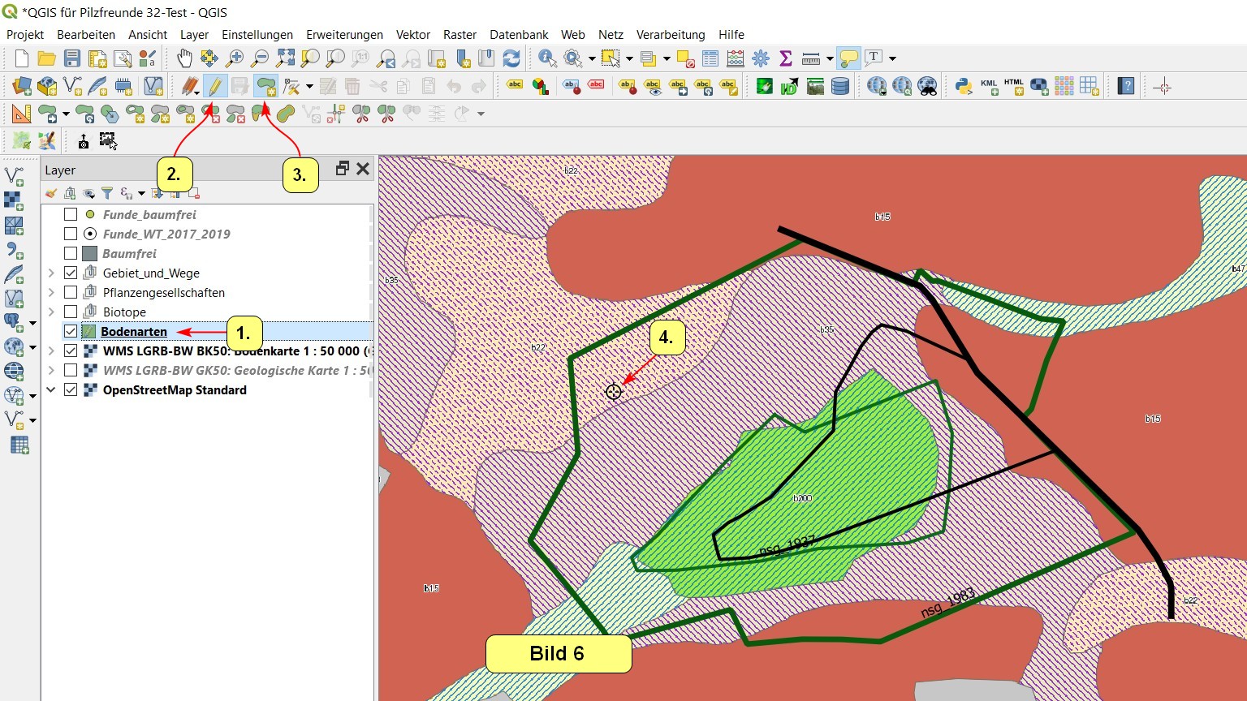Image resolution: width=1247 pixels, height=701 pixels.
Task: Refresh the map canvas
Action: pyautogui.click(x=511, y=58)
